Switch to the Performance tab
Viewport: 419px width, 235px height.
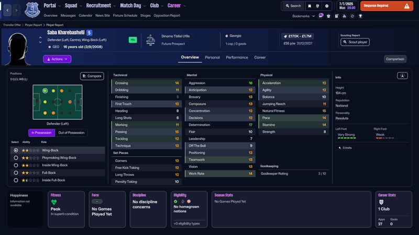[x=237, y=57]
